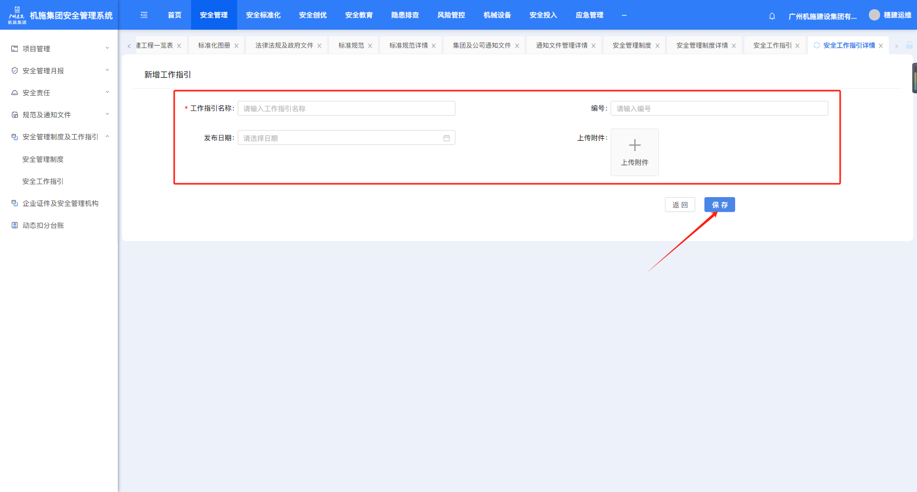Open the 法律法规及政府文件 tab

click(x=284, y=46)
